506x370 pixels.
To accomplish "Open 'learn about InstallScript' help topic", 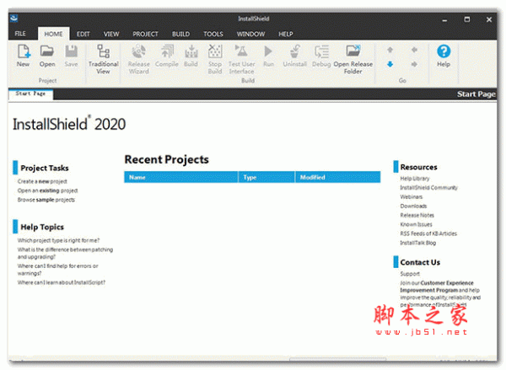I will point(62,282).
